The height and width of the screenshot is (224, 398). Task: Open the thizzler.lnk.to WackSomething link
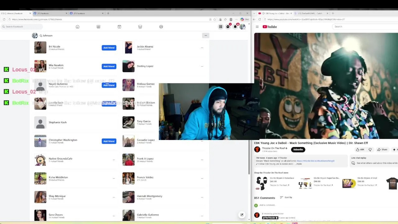[x=316, y=161]
